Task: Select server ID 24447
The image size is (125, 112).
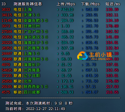Action: 7,54
